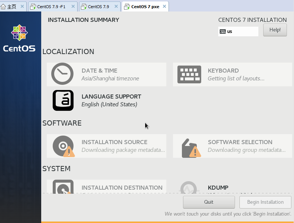Open KDUMP label
The height and width of the screenshot is (223, 294).
(218, 188)
